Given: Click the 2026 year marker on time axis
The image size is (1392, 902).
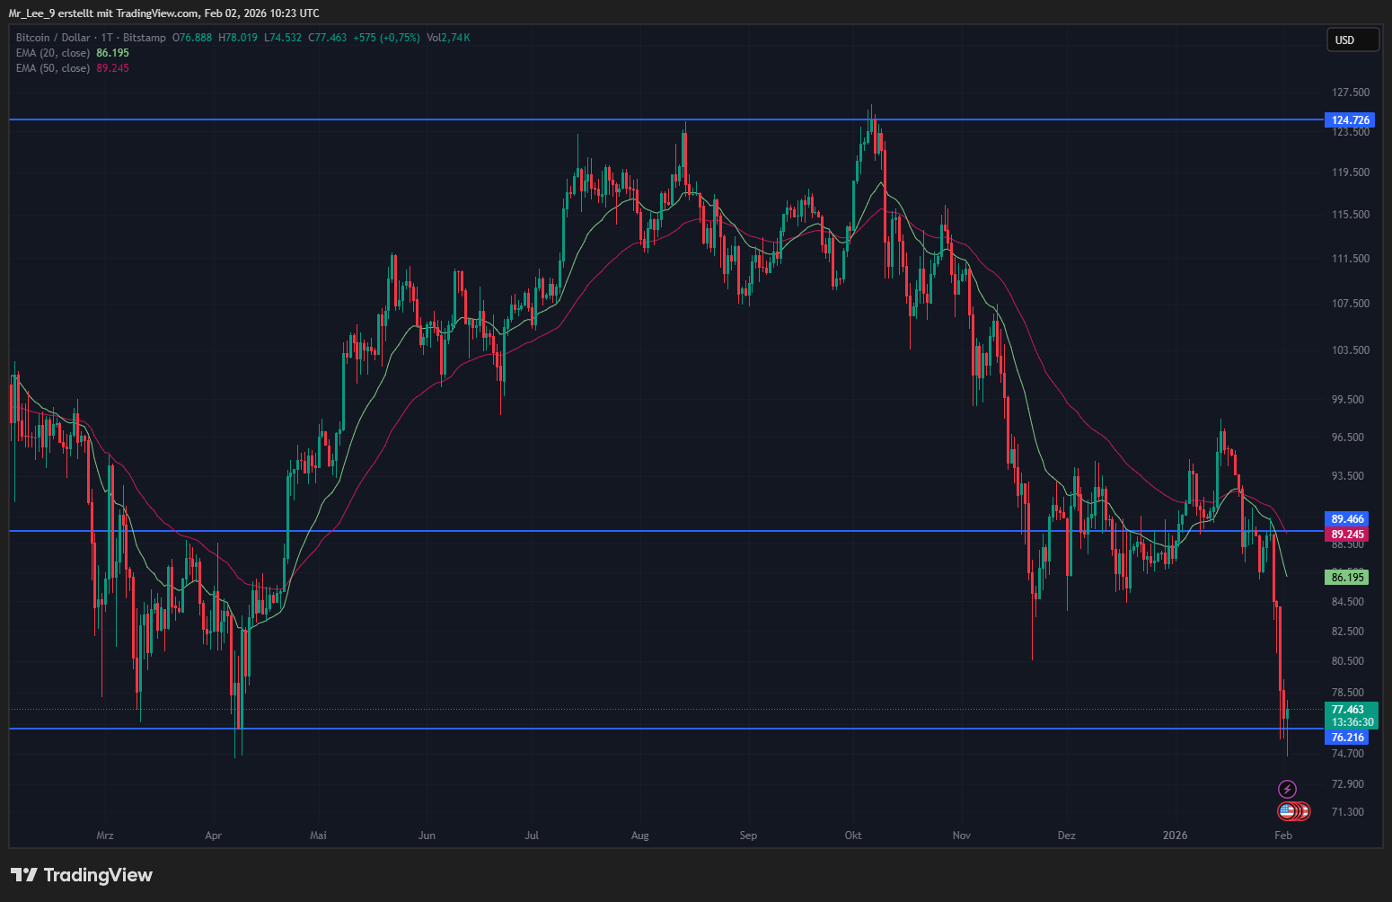Looking at the screenshot, I should point(1175,836).
